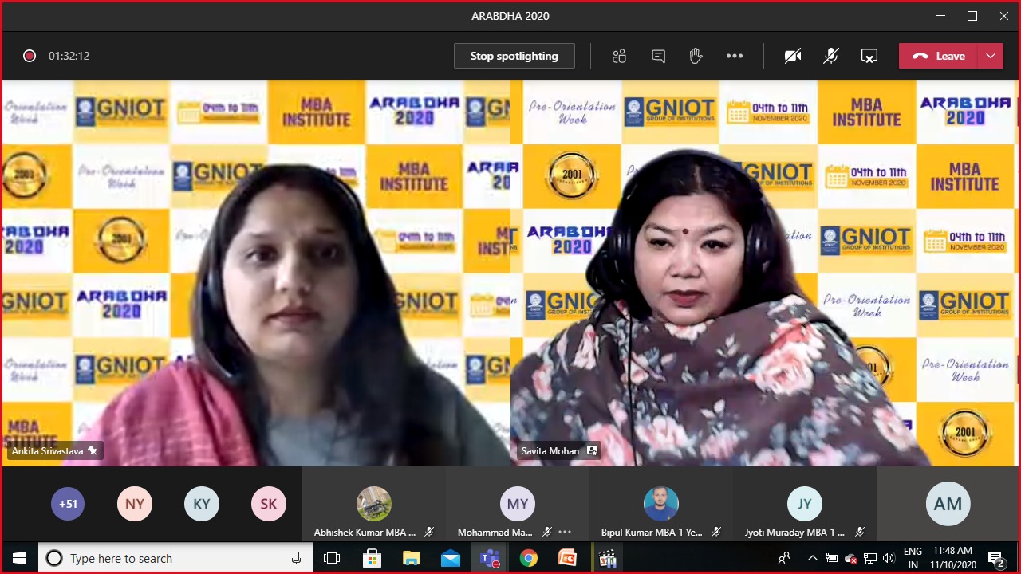Select the KY participant avatar

click(202, 504)
